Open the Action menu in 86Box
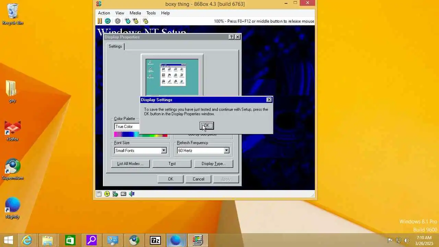This screenshot has width=439, height=247. [104, 13]
